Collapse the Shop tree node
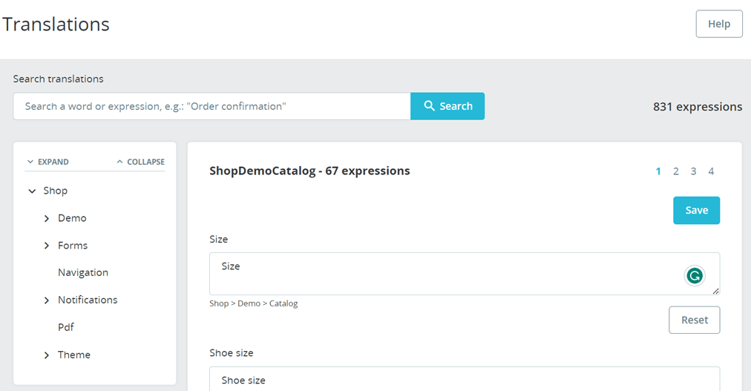Image resolution: width=751 pixels, height=391 pixels. [32, 191]
